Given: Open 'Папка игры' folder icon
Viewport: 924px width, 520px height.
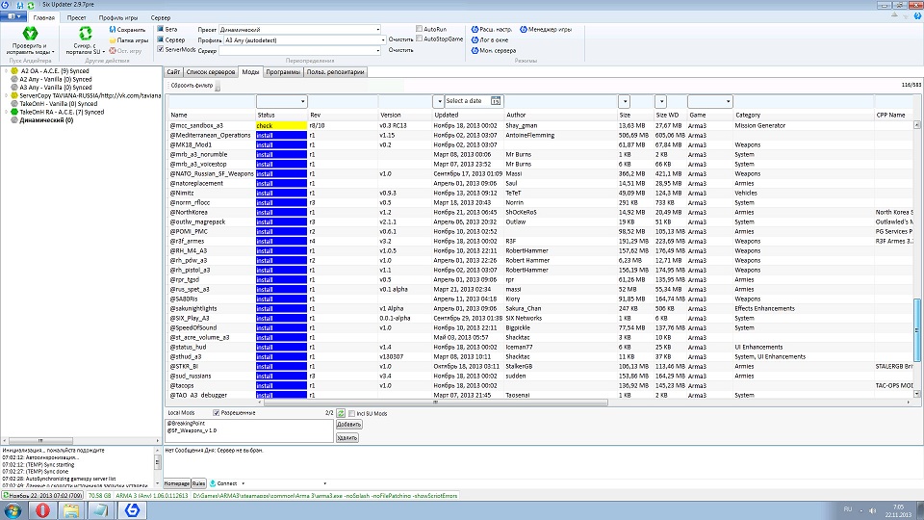Looking at the screenshot, I should pyautogui.click(x=115, y=40).
